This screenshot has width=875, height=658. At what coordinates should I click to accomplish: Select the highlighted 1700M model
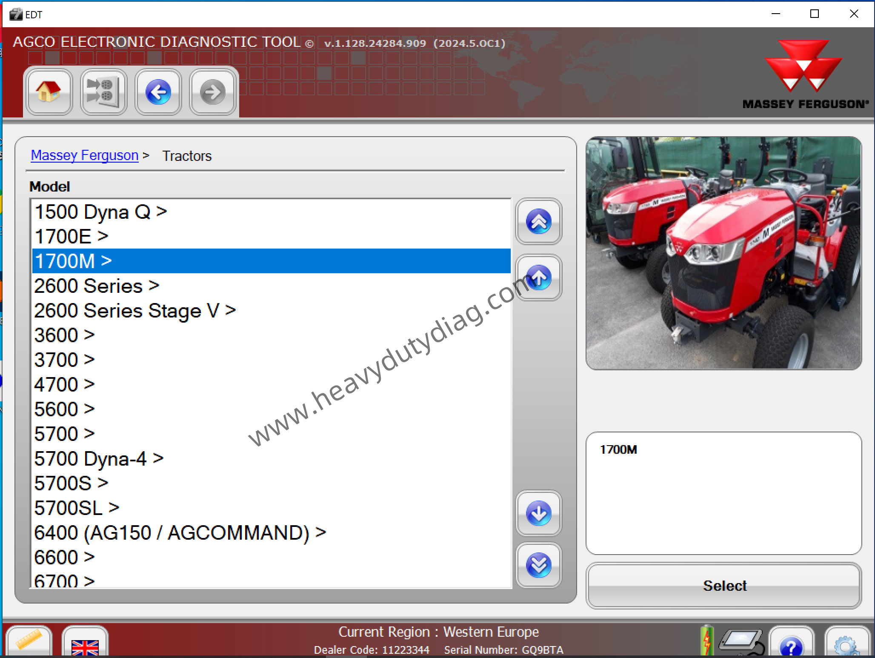click(x=272, y=261)
